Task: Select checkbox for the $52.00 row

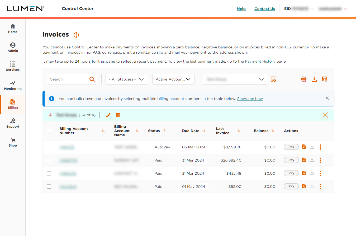Action: click(x=49, y=187)
